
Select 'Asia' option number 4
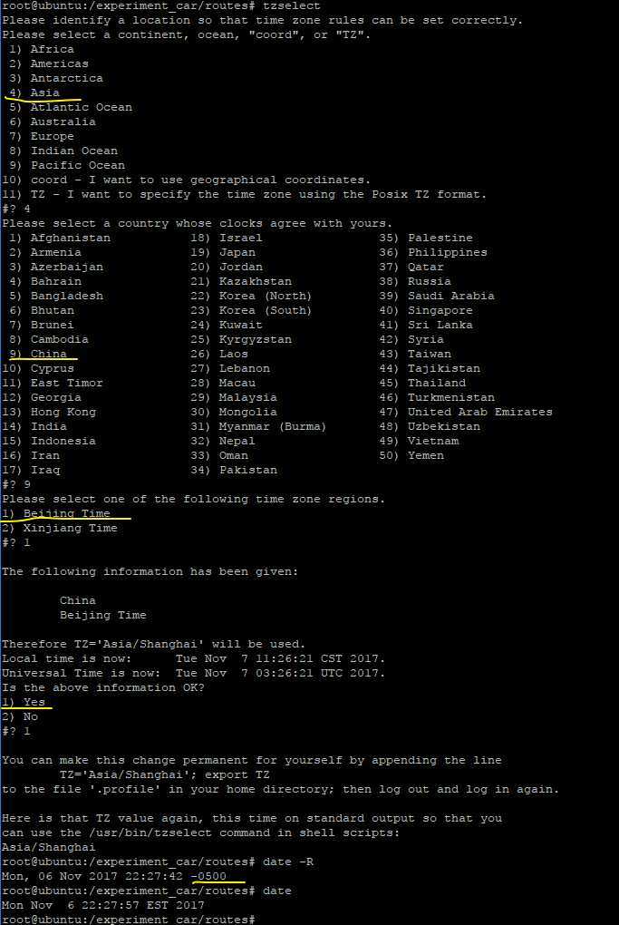pyautogui.click(x=34, y=92)
